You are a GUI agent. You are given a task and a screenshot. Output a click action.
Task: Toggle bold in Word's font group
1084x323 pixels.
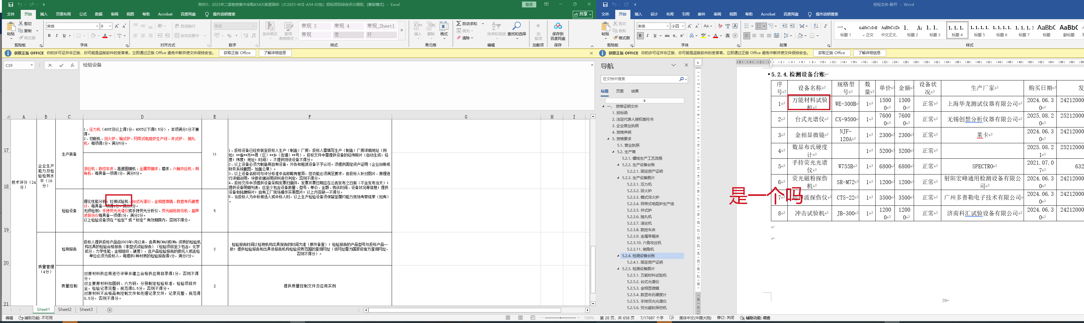pos(640,36)
